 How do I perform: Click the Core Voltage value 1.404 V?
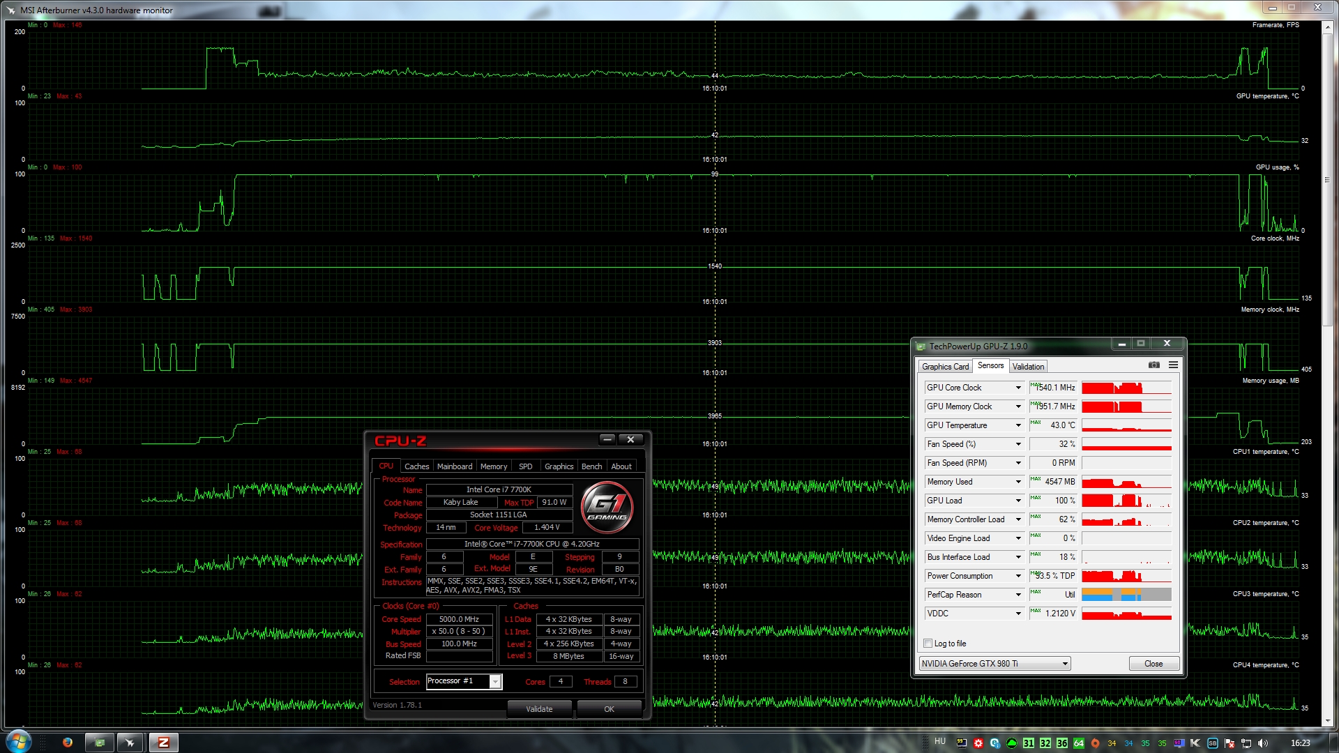tap(547, 528)
